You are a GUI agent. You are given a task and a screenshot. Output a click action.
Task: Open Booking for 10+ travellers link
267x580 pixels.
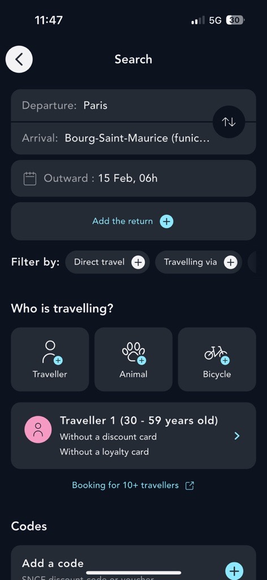coord(125,485)
